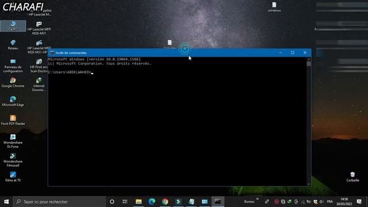Image resolution: width=368 pixels, height=207 pixels.
Task: Open Wondershare Dr.Fone desktop shortcut
Action: (x=13, y=141)
